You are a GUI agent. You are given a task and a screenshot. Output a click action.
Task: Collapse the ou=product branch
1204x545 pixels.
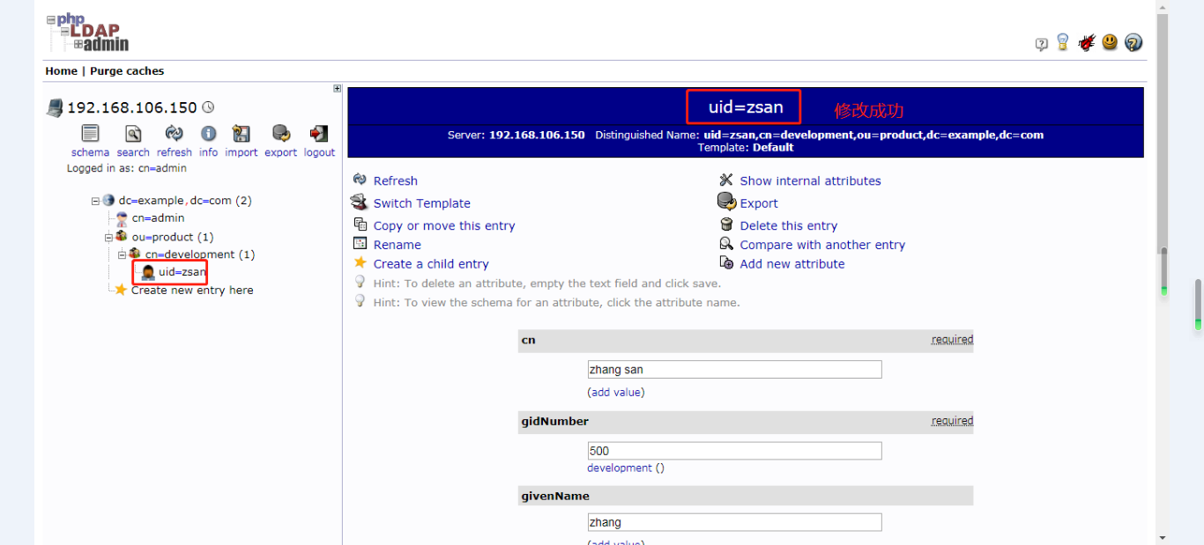tap(107, 236)
